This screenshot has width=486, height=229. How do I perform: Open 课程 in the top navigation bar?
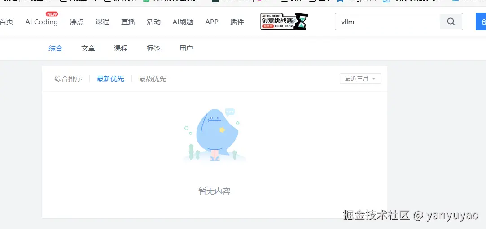pos(102,22)
